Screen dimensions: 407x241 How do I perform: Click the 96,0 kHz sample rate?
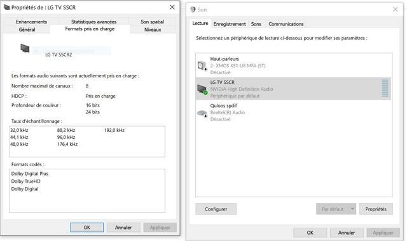(66, 137)
